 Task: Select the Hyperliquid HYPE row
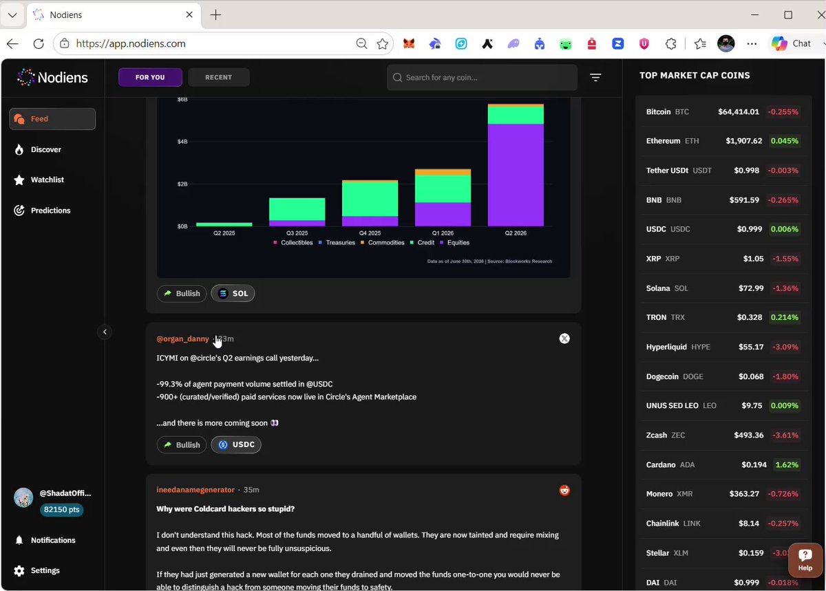click(x=721, y=347)
